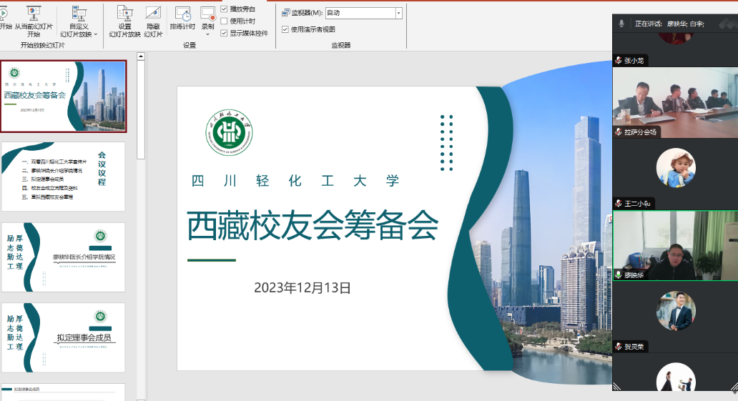This screenshot has height=401, width=738.
Task: Select the 拉萨分会场 video tile
Action: point(675,102)
